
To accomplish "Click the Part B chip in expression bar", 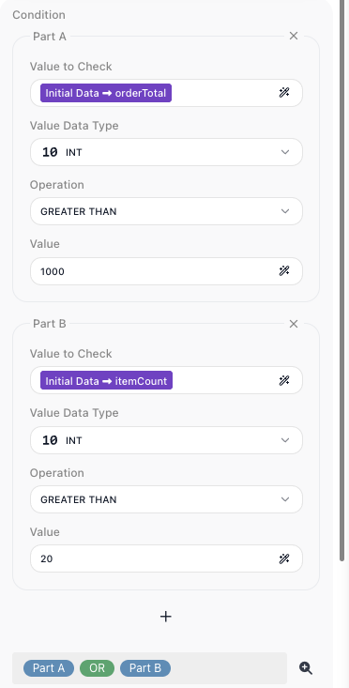I will [145, 668].
